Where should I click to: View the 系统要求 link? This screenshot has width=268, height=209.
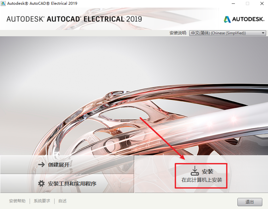point(42,201)
